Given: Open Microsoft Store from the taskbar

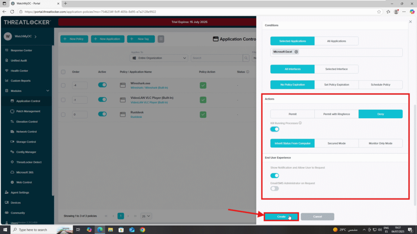Looking at the screenshot, I should pos(121,230).
